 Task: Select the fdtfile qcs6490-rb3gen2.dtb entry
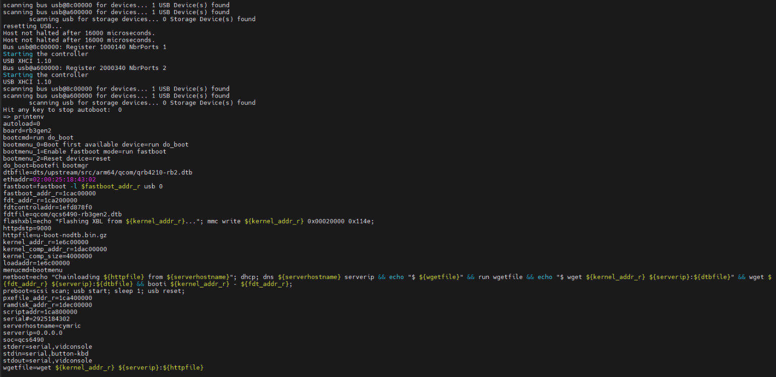62,214
